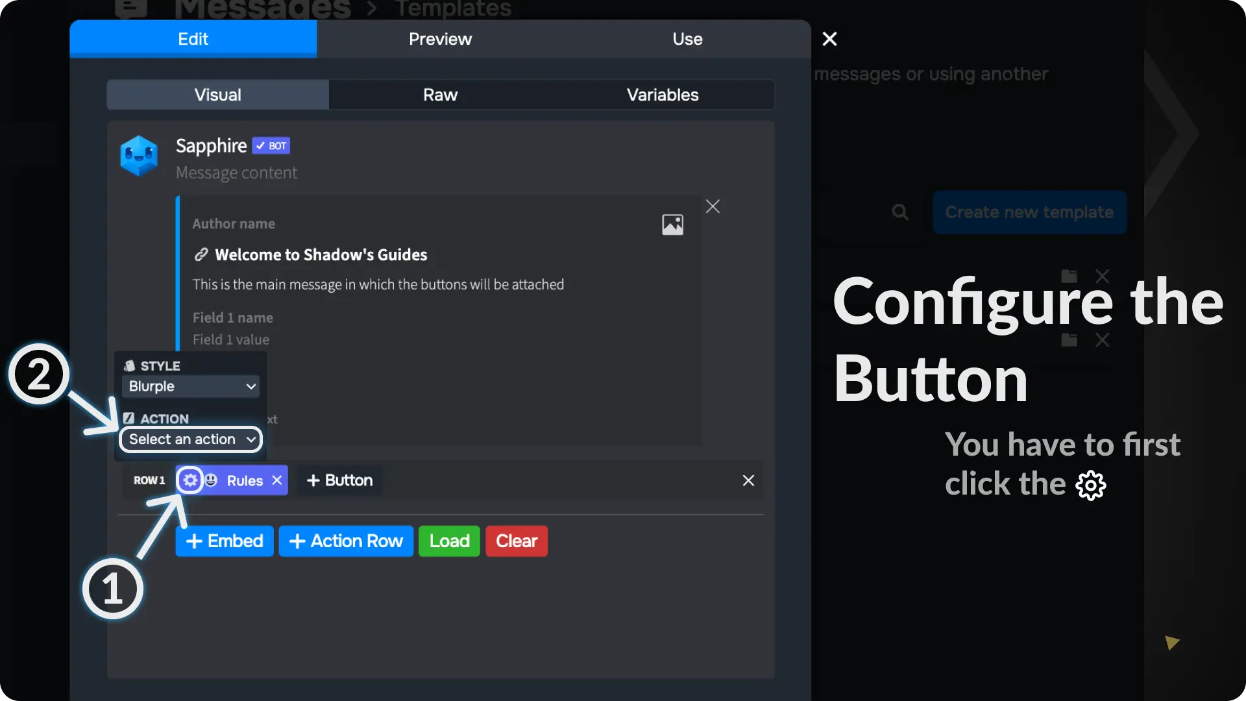Remove Row 1 using its X icon
This screenshot has height=701, width=1246.
pos(748,480)
